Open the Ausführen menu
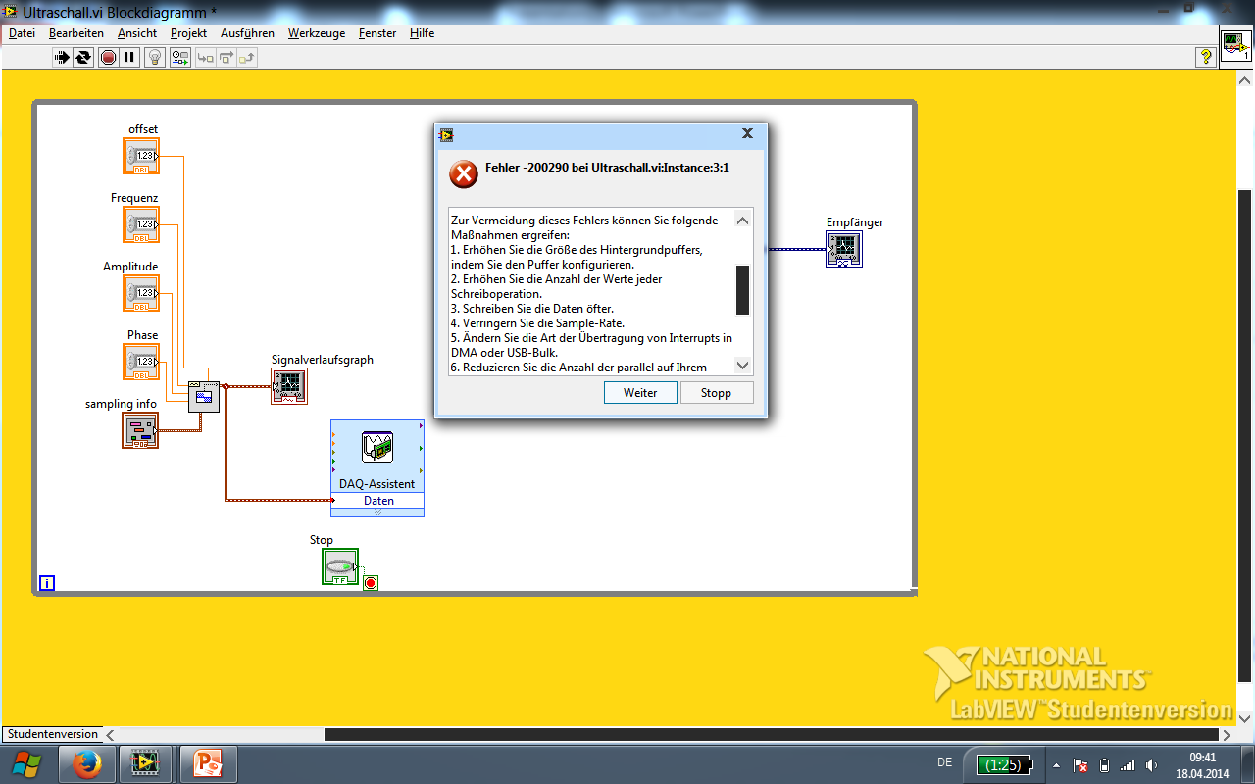Screen dimensions: 1255x784 (x=247, y=33)
